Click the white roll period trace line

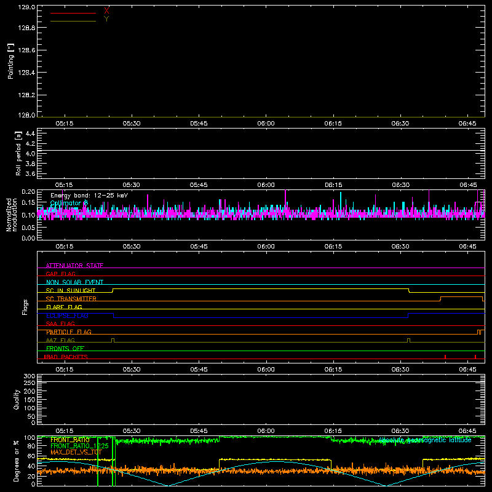coord(261,150)
